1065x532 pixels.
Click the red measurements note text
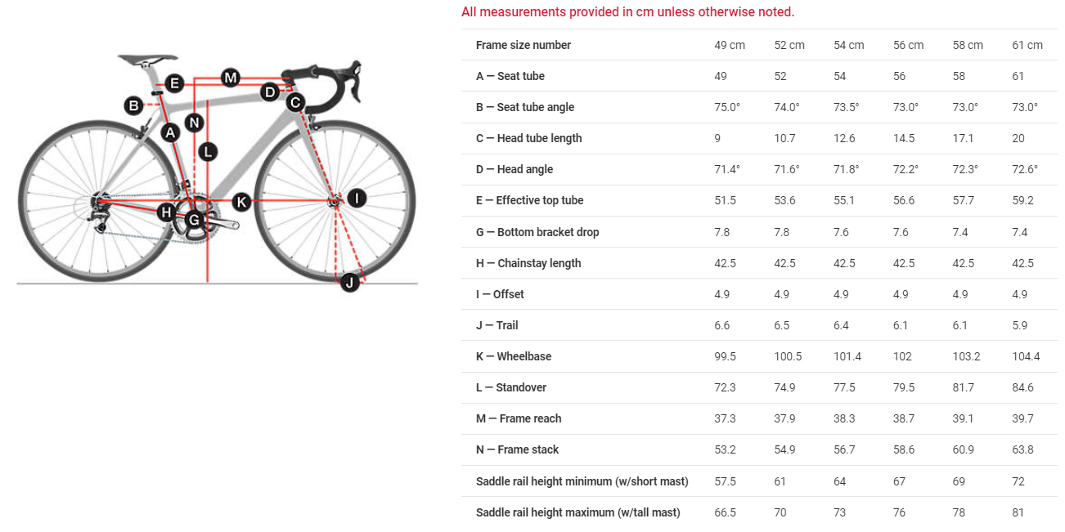point(627,11)
